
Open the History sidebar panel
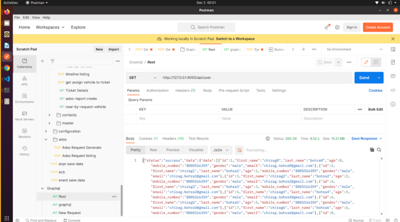(25, 151)
